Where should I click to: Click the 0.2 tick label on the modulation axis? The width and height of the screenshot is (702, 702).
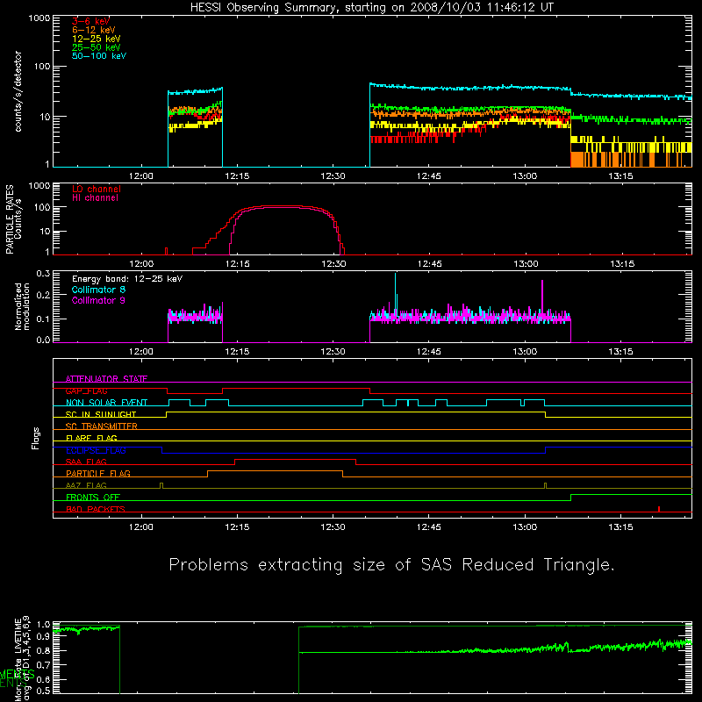pyautogui.click(x=43, y=295)
